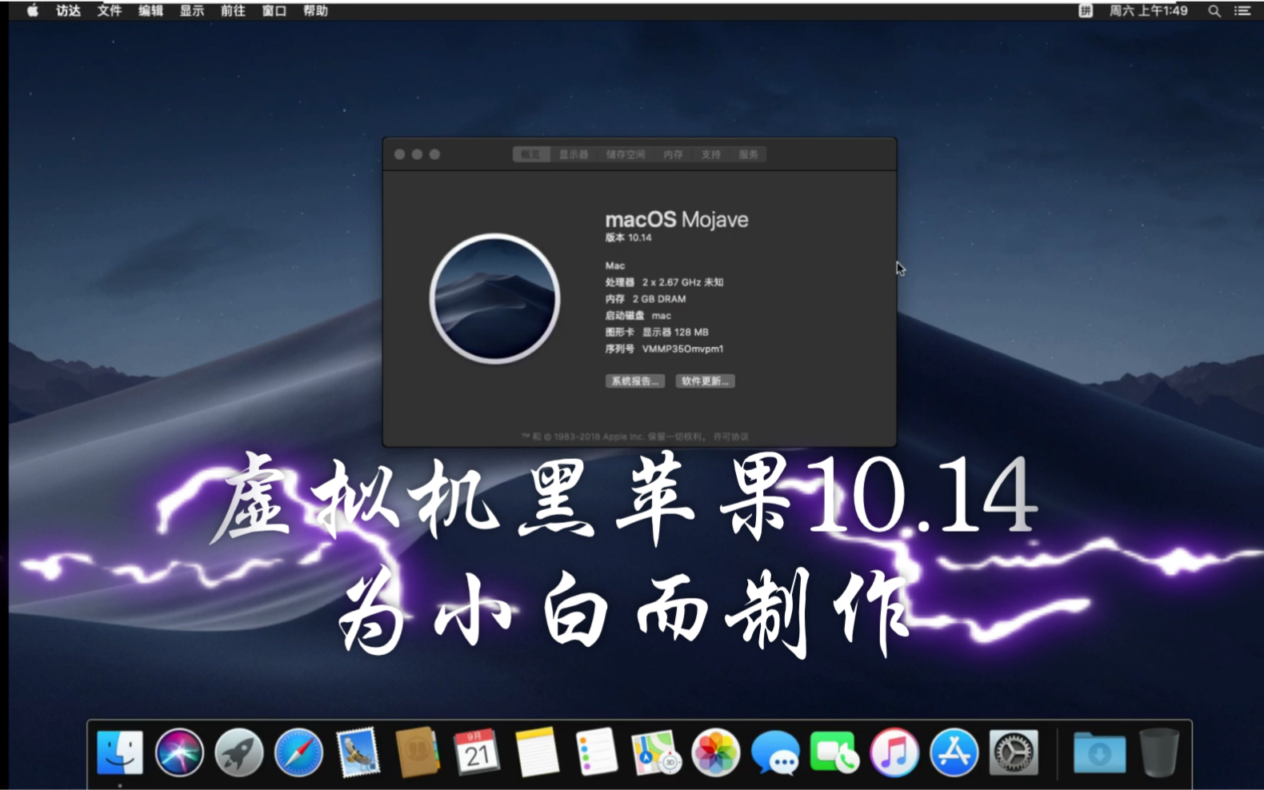The width and height of the screenshot is (1264, 790).
Task: Open 窗口 menu
Action: (274, 10)
